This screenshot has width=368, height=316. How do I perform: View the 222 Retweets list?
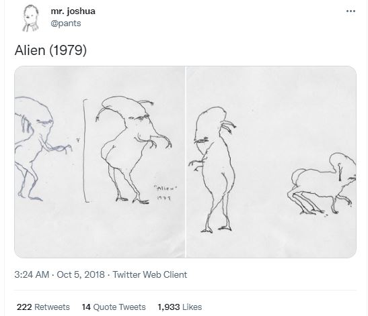coord(43,307)
